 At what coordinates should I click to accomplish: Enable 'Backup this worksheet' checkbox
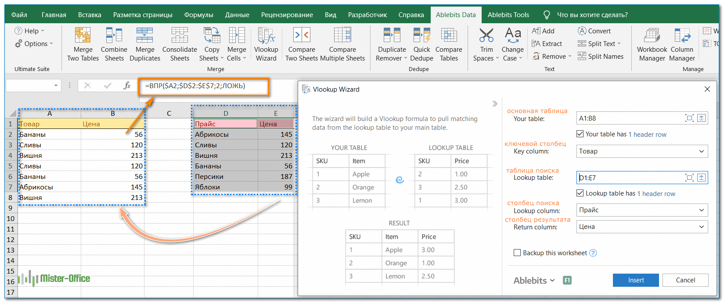(517, 253)
